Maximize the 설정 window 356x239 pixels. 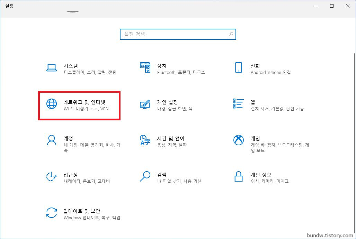332,6
